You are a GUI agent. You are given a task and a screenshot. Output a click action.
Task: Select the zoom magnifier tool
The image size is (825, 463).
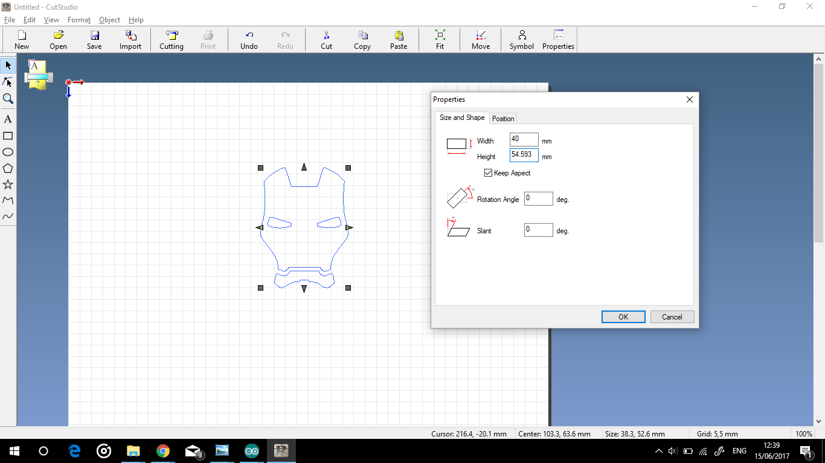click(8, 98)
